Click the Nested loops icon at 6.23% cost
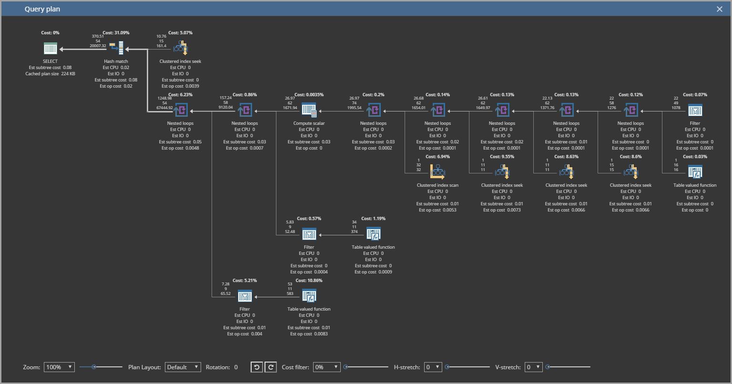 click(181, 109)
